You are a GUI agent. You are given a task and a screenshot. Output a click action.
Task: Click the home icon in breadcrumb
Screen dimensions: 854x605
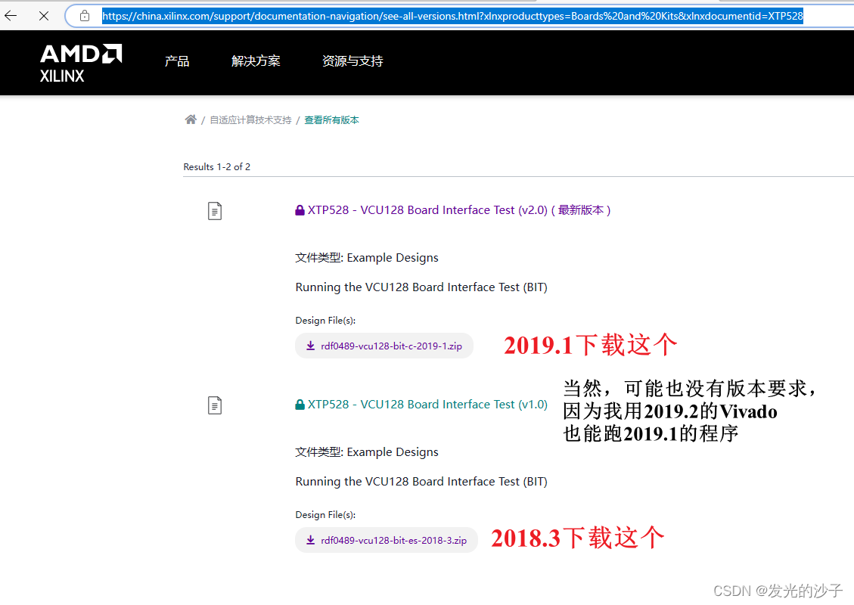pyautogui.click(x=191, y=119)
